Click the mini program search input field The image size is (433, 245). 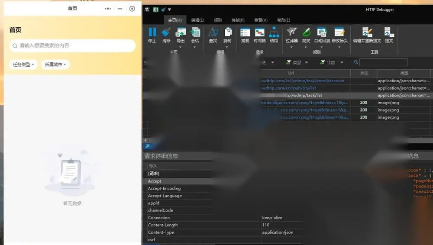73,45
